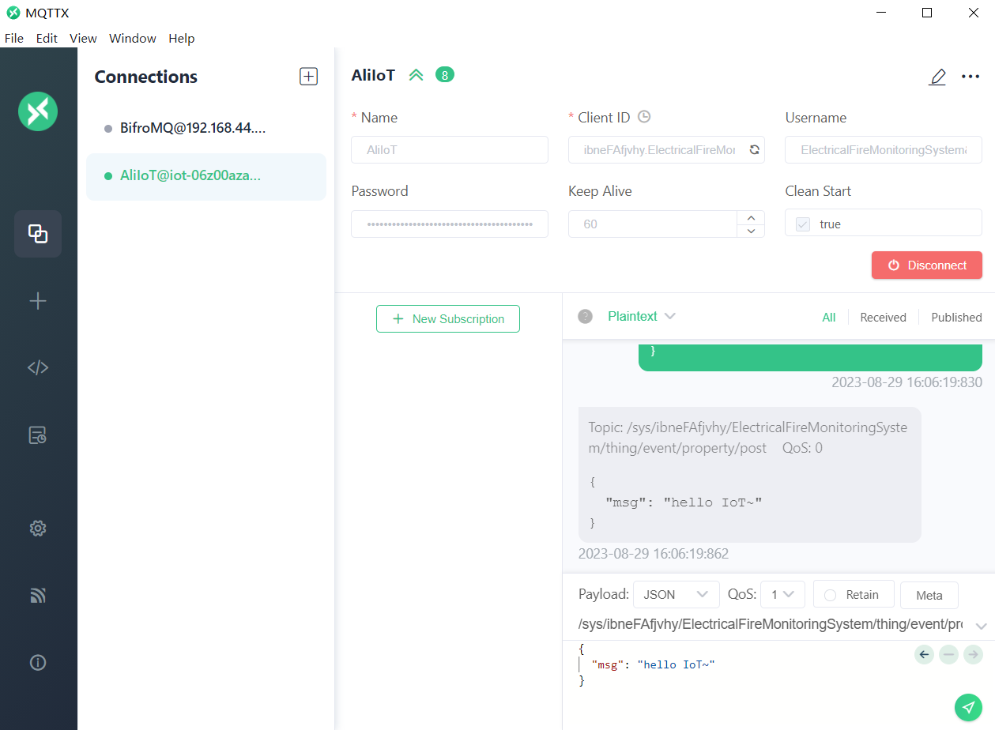The height and width of the screenshot is (730, 995).
Task: Show All messages tab
Action: tap(828, 317)
